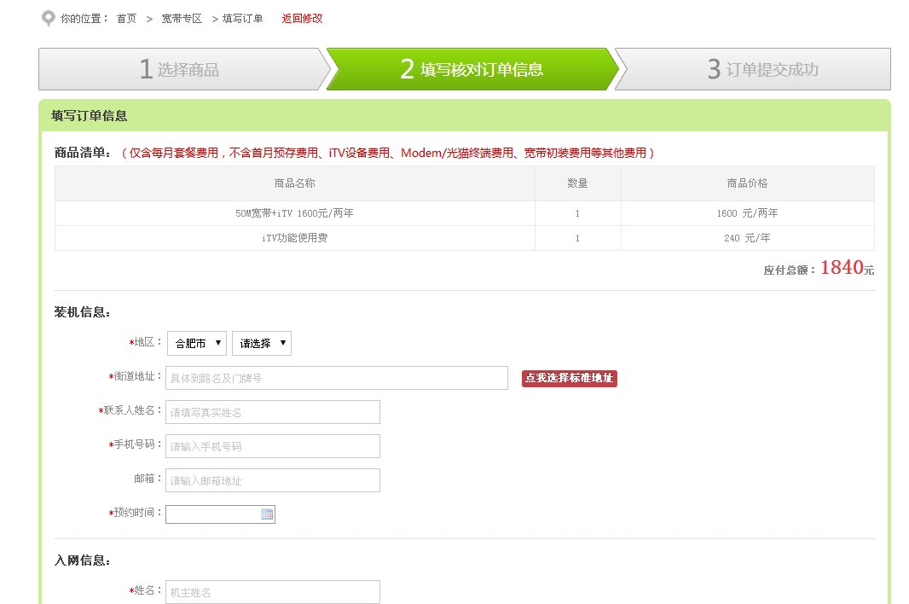Open the 请选择 district dropdown
This screenshot has height=604, width=909.
point(261,343)
